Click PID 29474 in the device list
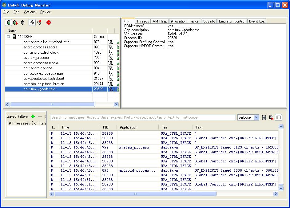Viewport: 290px width, 208px height. click(98, 84)
